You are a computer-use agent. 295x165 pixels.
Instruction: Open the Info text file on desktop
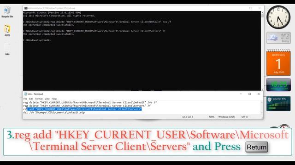pos(7,49)
